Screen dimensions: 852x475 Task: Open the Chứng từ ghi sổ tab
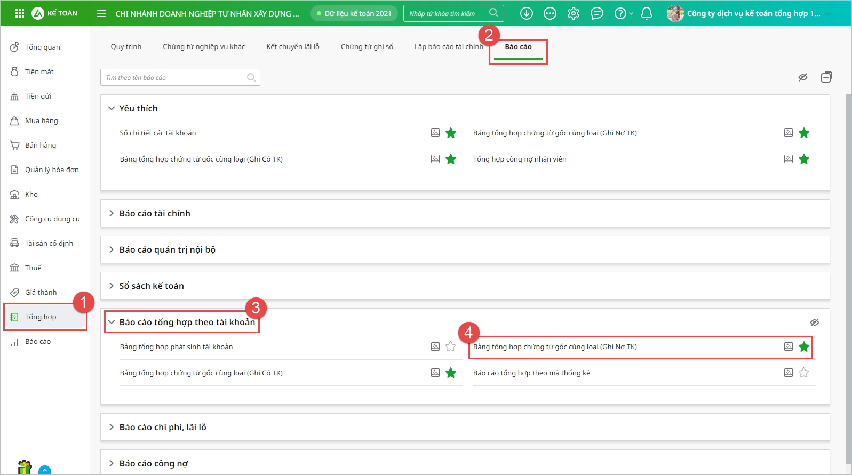367,47
